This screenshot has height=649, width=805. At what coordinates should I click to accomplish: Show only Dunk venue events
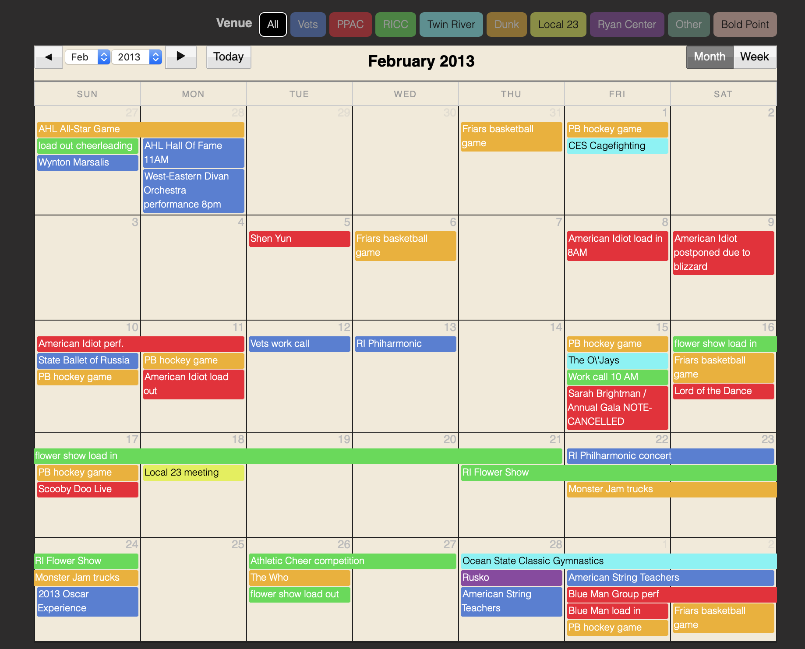click(506, 25)
